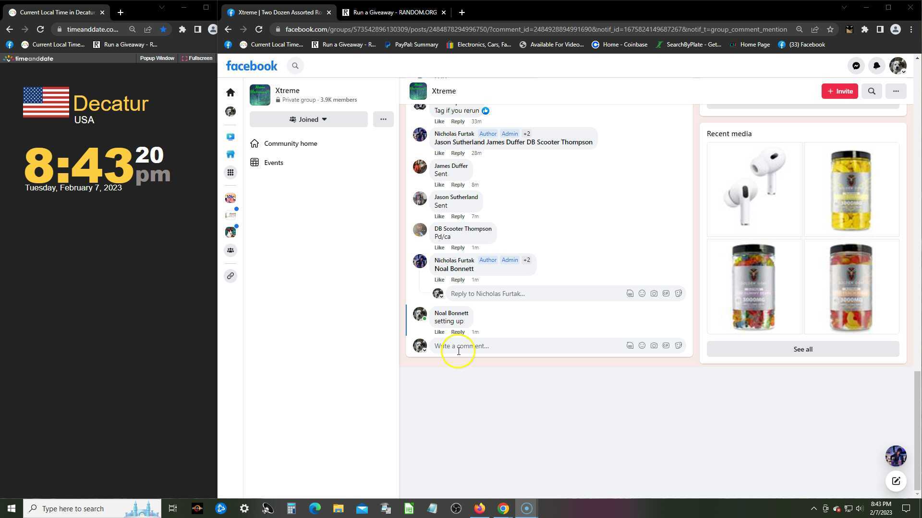
Task: Like Noal Bonnett's setting up comment
Action: coord(439,332)
